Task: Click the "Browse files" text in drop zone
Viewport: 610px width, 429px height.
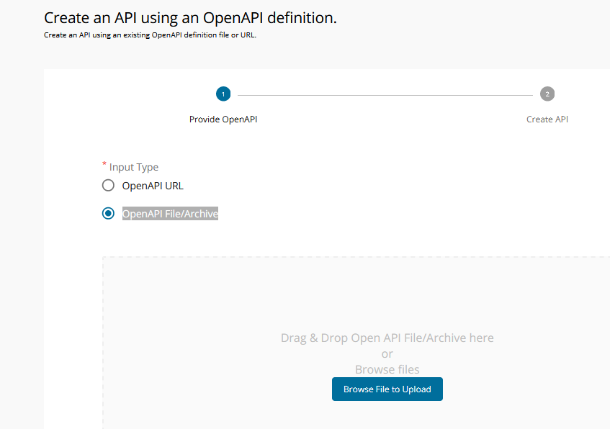Action: (387, 369)
